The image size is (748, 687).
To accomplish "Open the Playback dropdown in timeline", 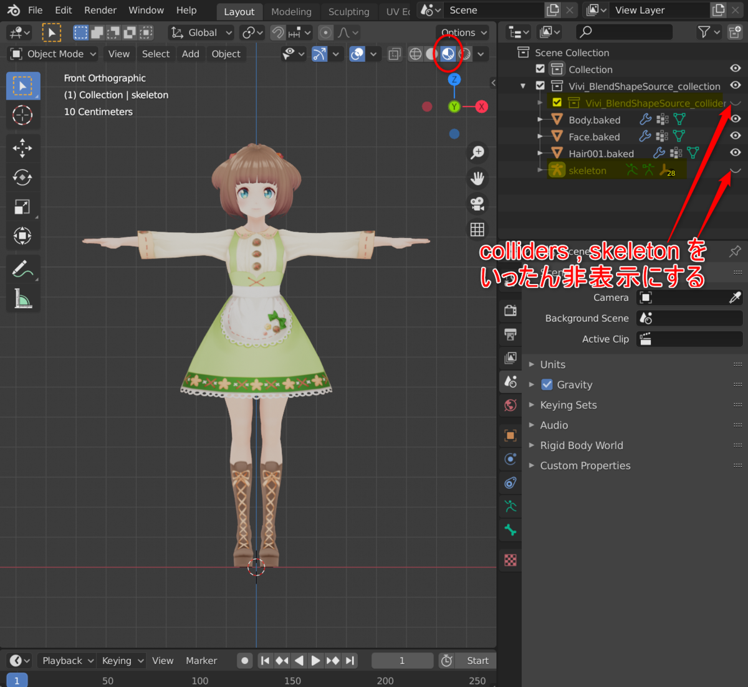I will 67,661.
